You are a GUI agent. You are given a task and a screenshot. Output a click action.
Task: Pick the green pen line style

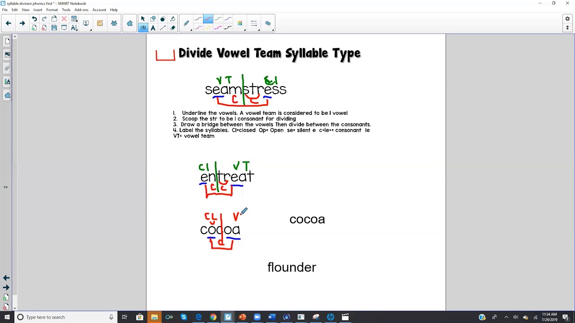pos(218,19)
